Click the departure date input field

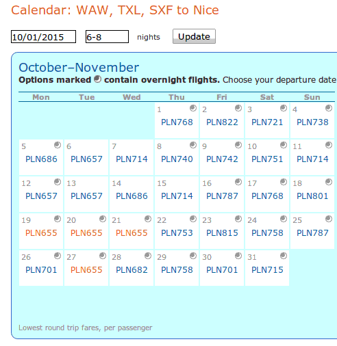43,36
